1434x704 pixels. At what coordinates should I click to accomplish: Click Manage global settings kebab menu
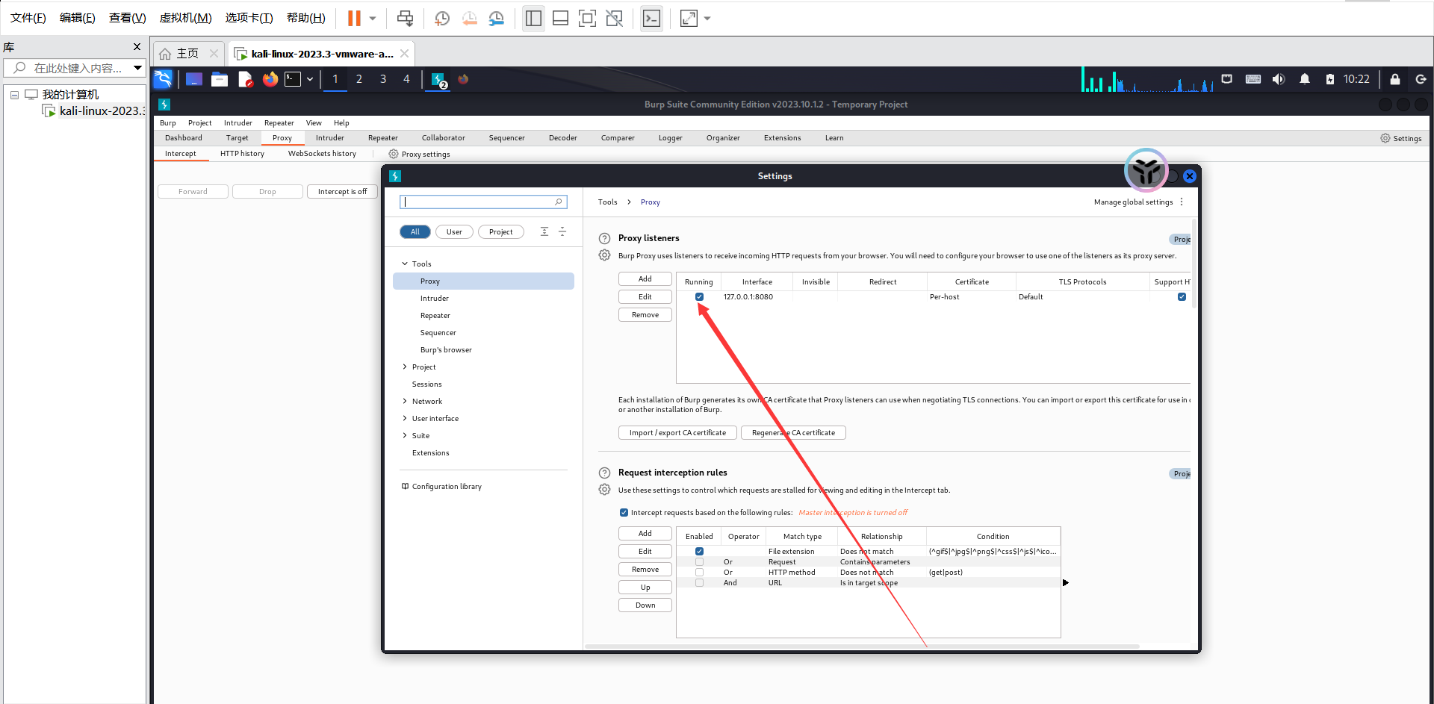1182,202
